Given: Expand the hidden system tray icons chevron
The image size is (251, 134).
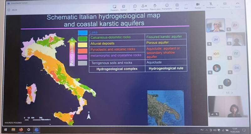Looking at the screenshot, I should point(207,130).
